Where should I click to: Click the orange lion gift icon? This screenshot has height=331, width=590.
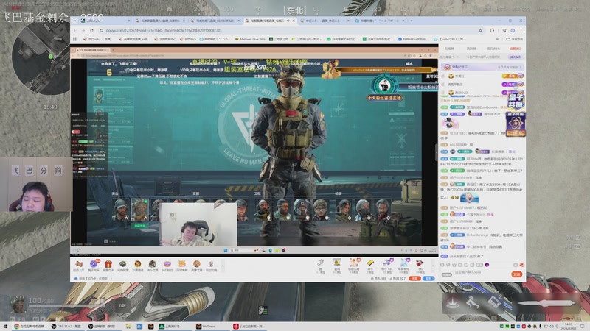(138, 265)
